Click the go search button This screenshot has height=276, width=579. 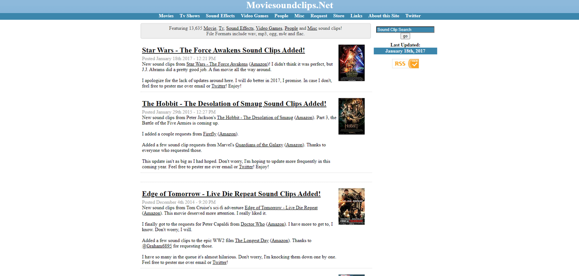405,36
